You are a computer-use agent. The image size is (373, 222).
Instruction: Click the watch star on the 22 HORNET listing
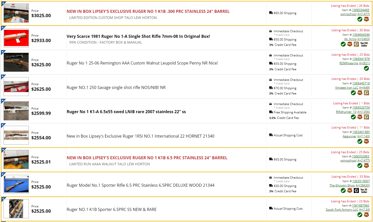(x=3, y=125)
